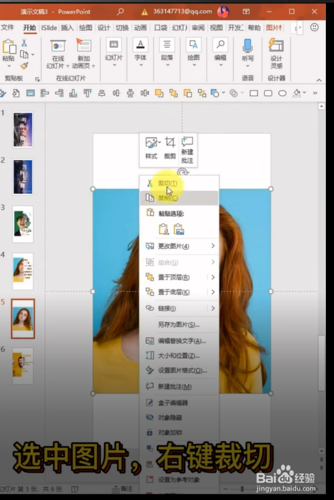The width and height of the screenshot is (334, 500).
Task: Insert rounded rectangle shape from quick toolbar
Action: [x=268, y=93]
